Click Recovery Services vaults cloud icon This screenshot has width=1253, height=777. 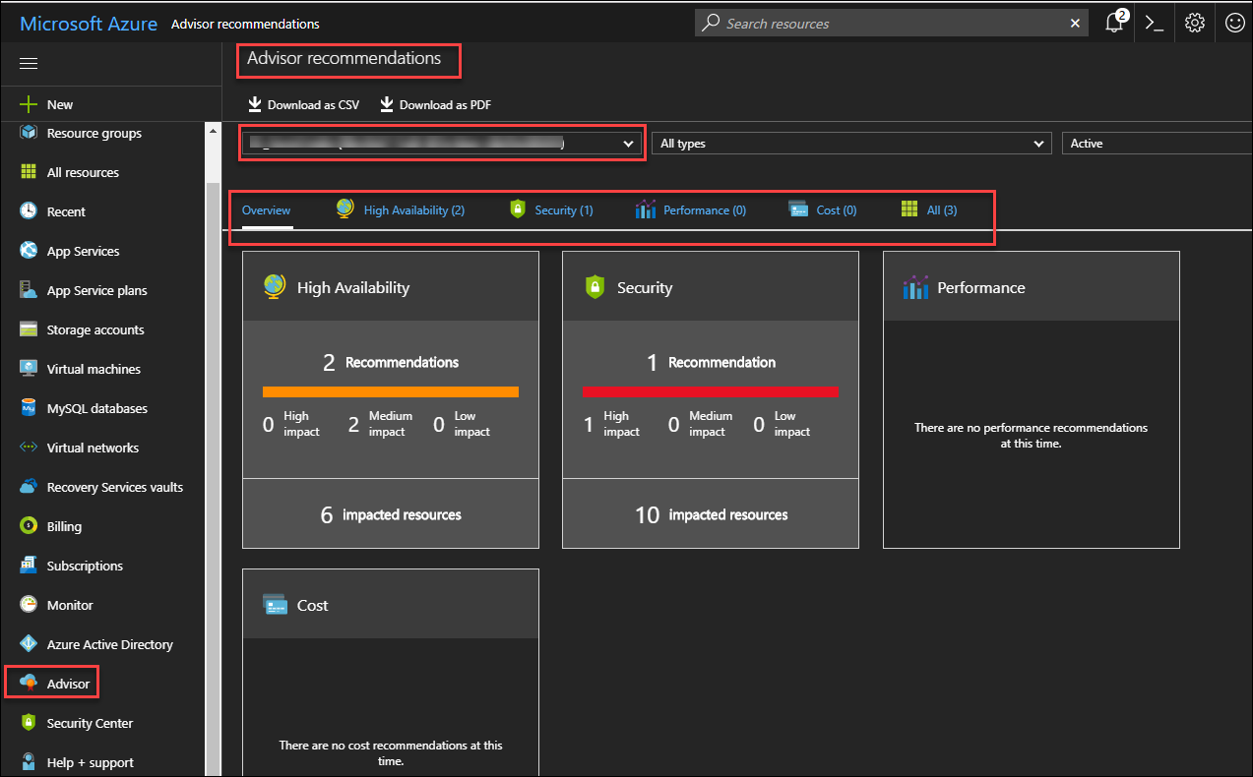(29, 487)
